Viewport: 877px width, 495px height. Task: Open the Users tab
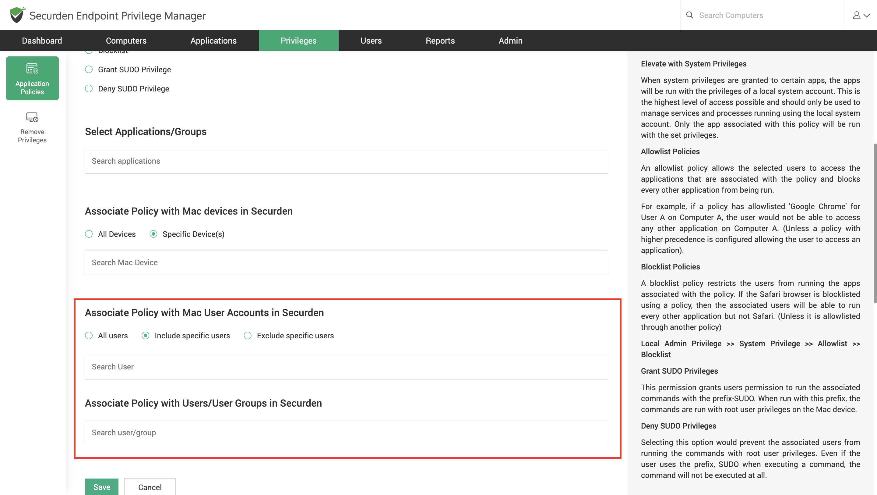tap(371, 41)
